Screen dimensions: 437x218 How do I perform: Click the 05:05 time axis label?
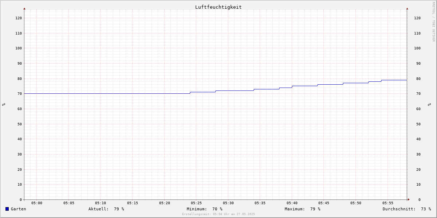68,203
